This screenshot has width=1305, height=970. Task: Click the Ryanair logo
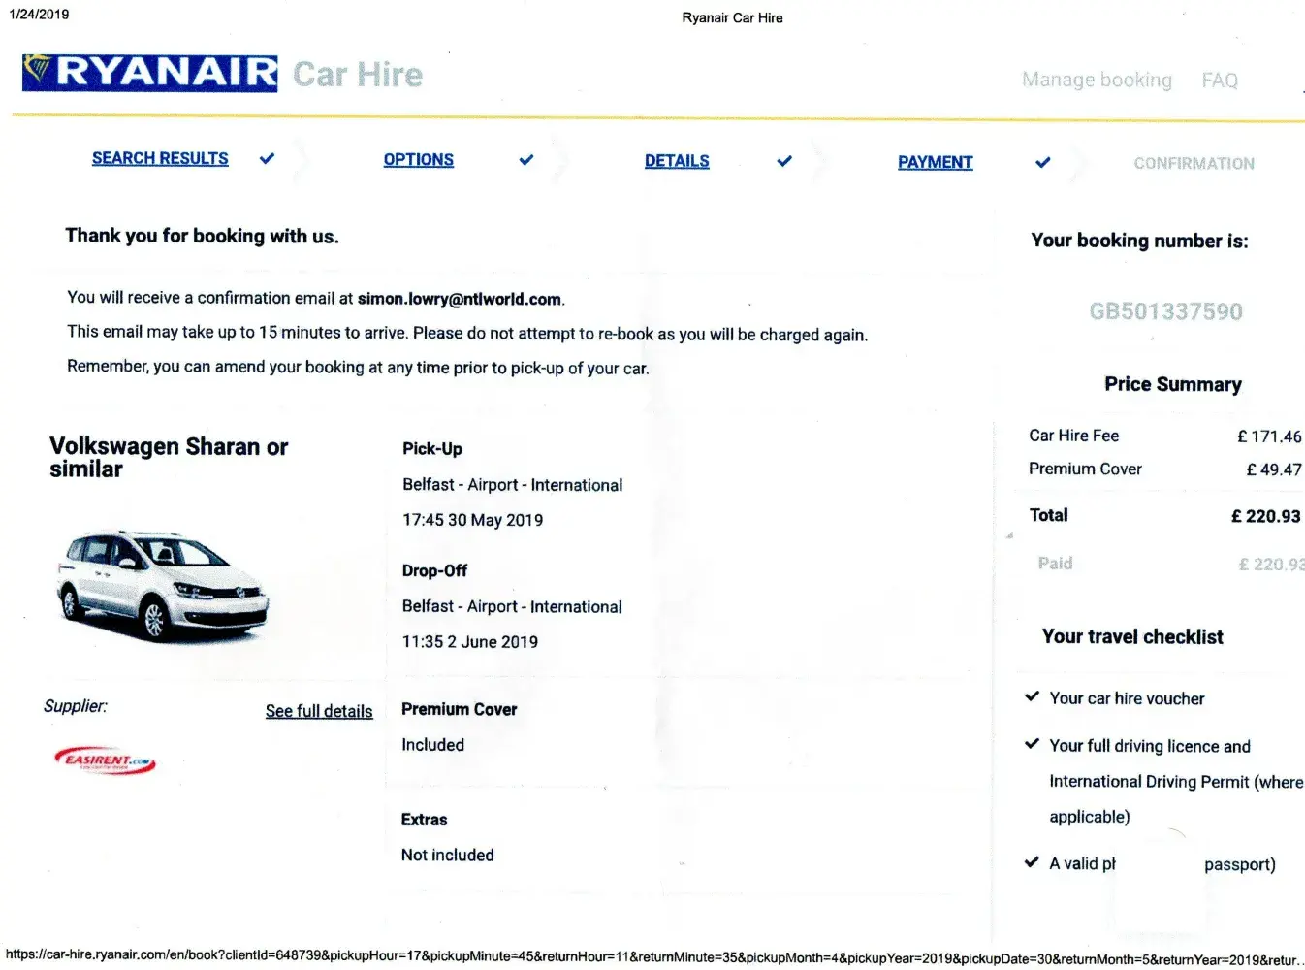(x=149, y=73)
